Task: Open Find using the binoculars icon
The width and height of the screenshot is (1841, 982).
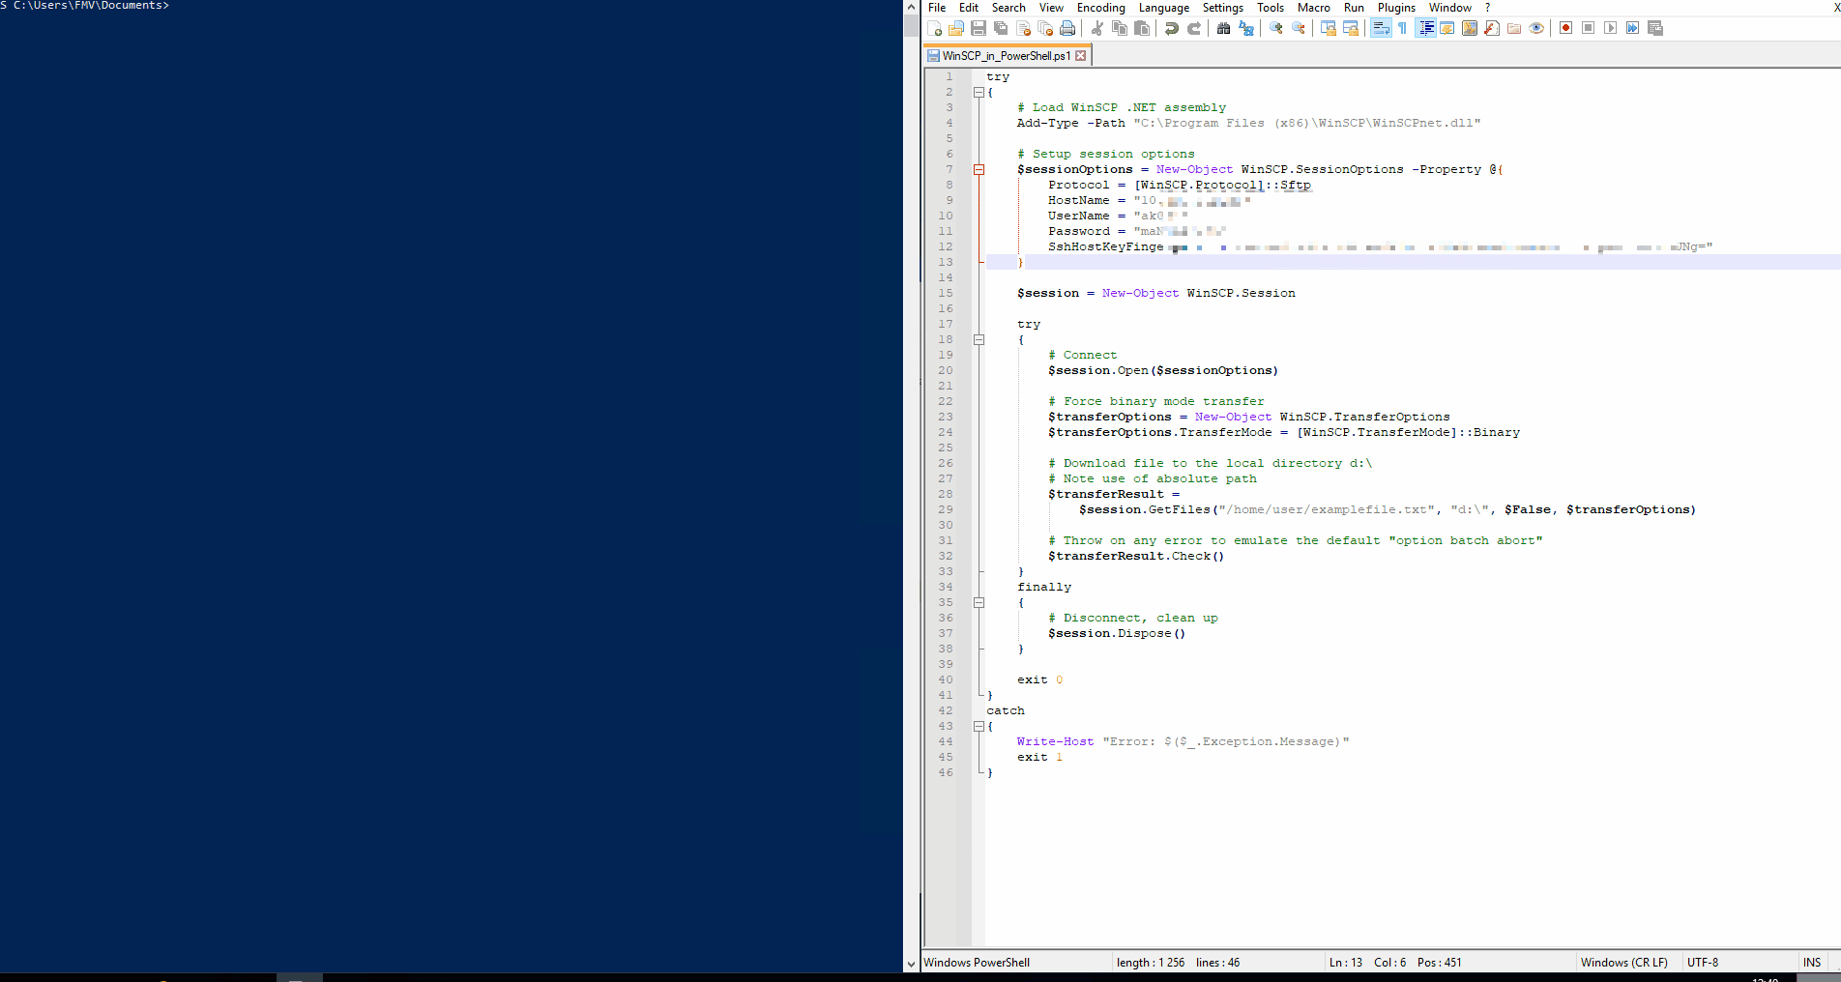Action: pos(1224,28)
